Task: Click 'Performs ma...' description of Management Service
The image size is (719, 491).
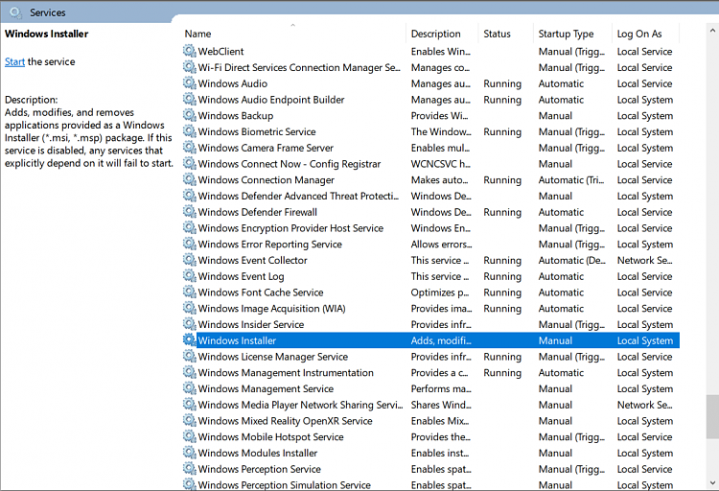Action: point(441,388)
